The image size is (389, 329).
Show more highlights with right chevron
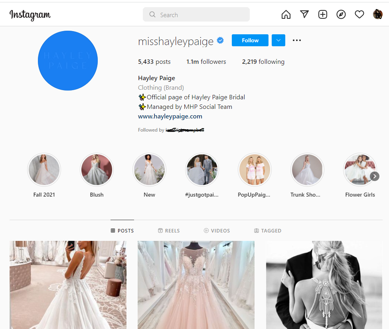(375, 176)
